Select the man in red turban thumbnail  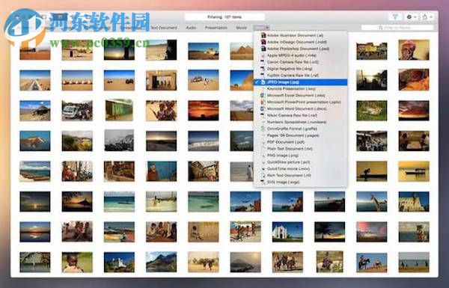click(x=414, y=50)
